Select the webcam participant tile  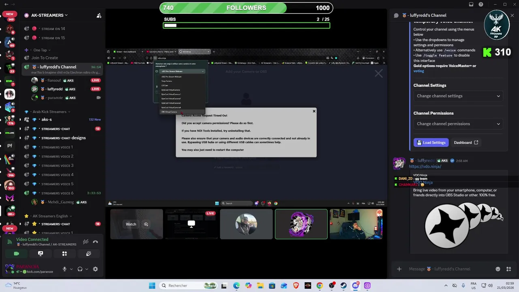(356, 224)
